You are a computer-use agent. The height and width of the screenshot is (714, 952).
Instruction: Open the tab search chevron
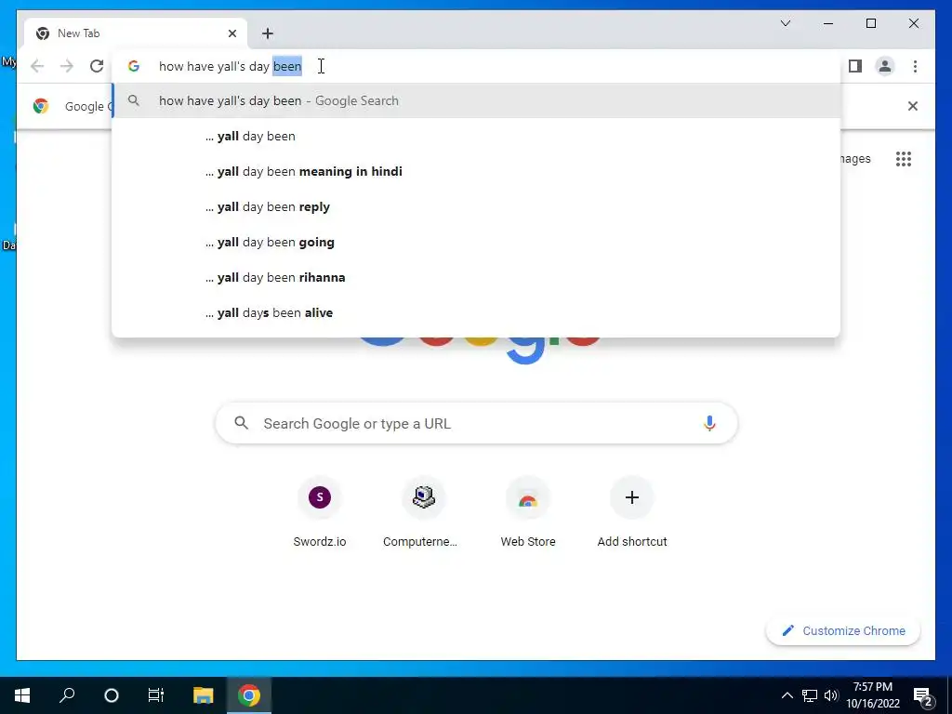[785, 23]
